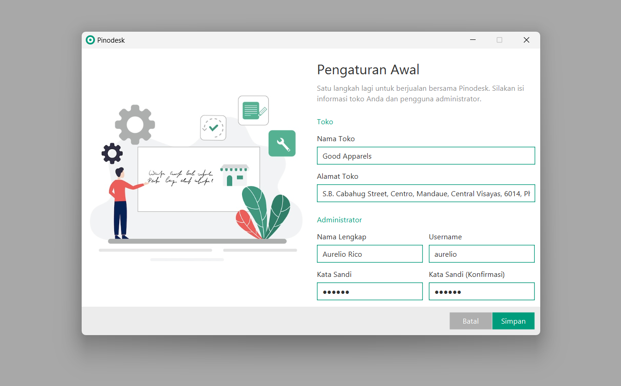Close the Pinodesk setup window
Image resolution: width=621 pixels, height=386 pixels.
click(526, 40)
